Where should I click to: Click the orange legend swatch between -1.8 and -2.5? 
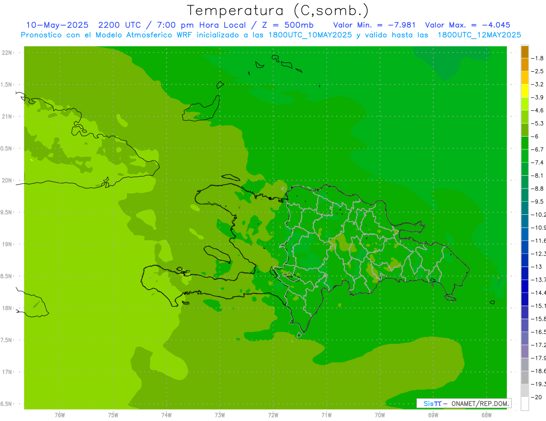coord(525,65)
